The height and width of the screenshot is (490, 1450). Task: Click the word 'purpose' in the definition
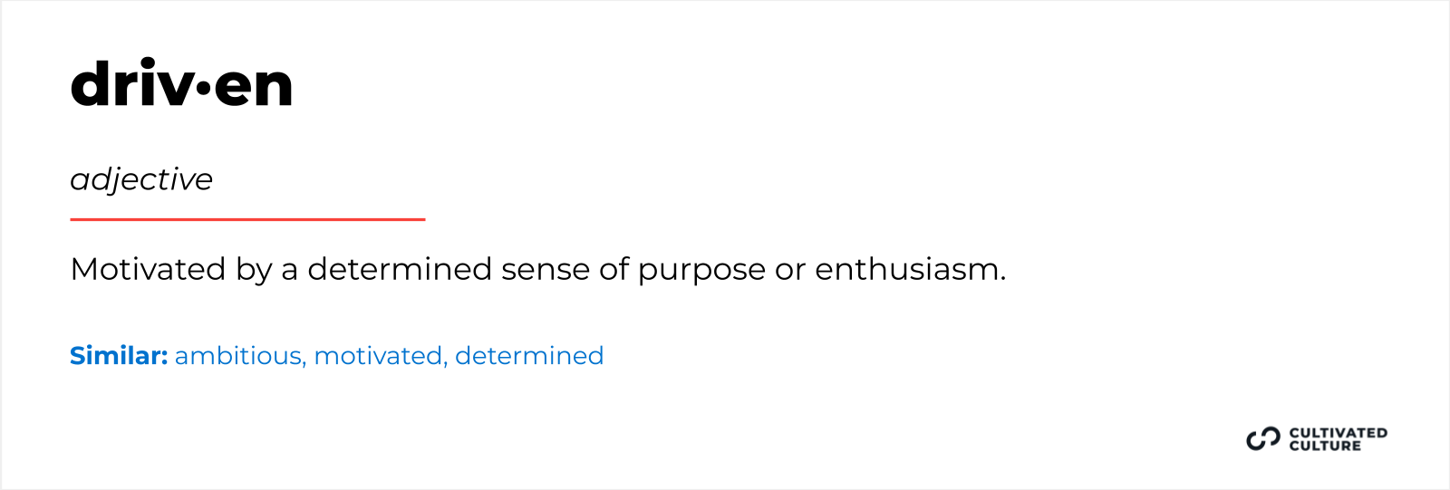pyautogui.click(x=701, y=271)
